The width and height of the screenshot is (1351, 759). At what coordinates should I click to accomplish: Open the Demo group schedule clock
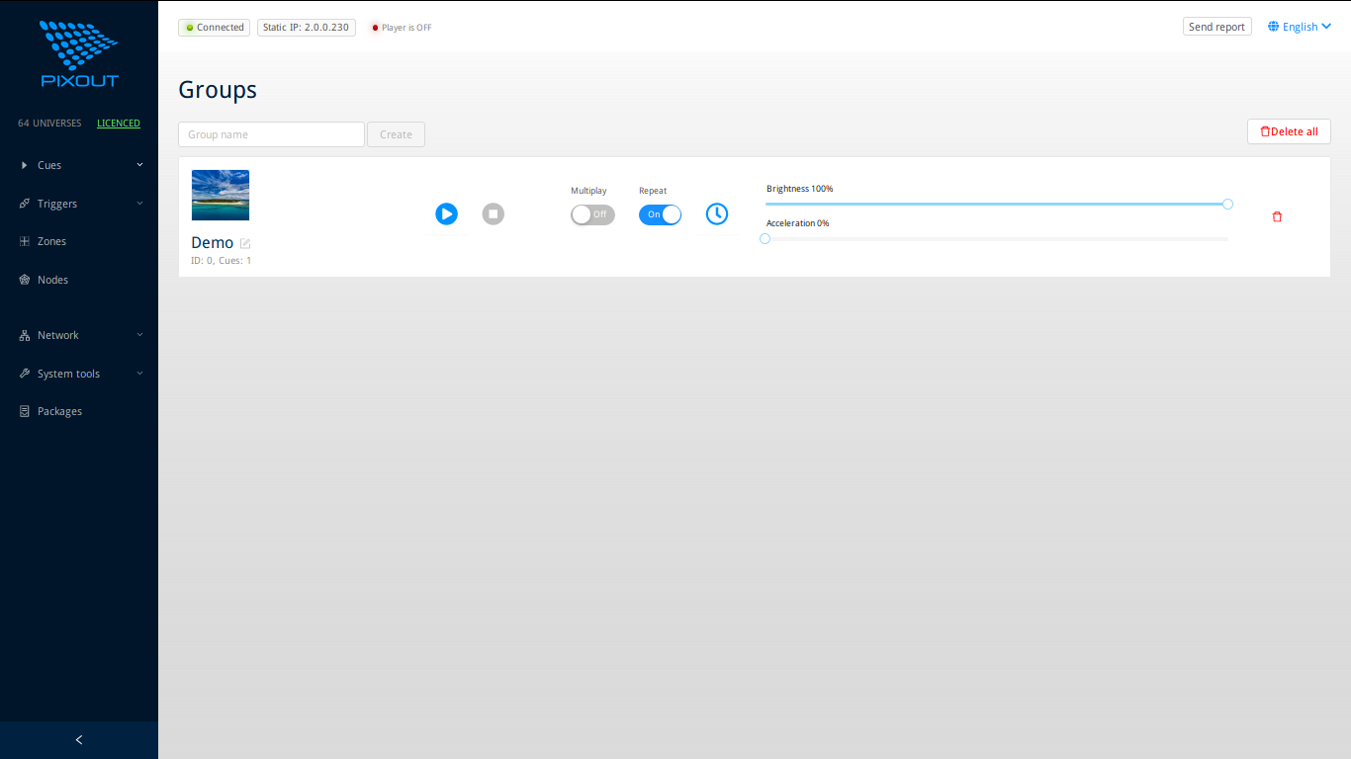point(717,213)
